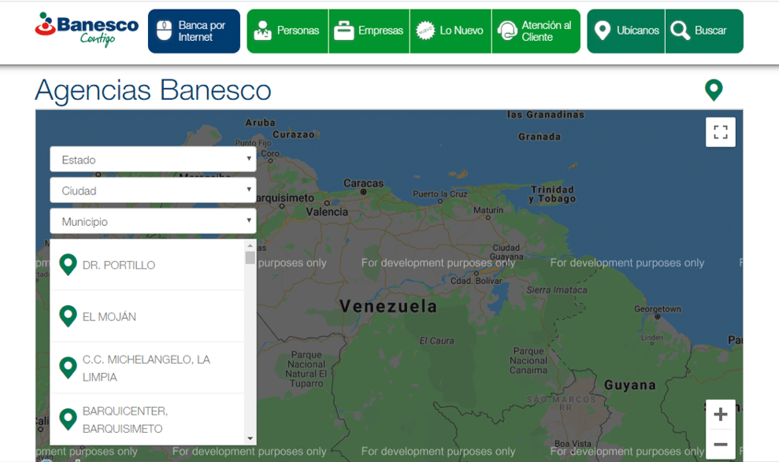Click the agency list scroll up arrow
Image resolution: width=779 pixels, height=462 pixels.
250,246
